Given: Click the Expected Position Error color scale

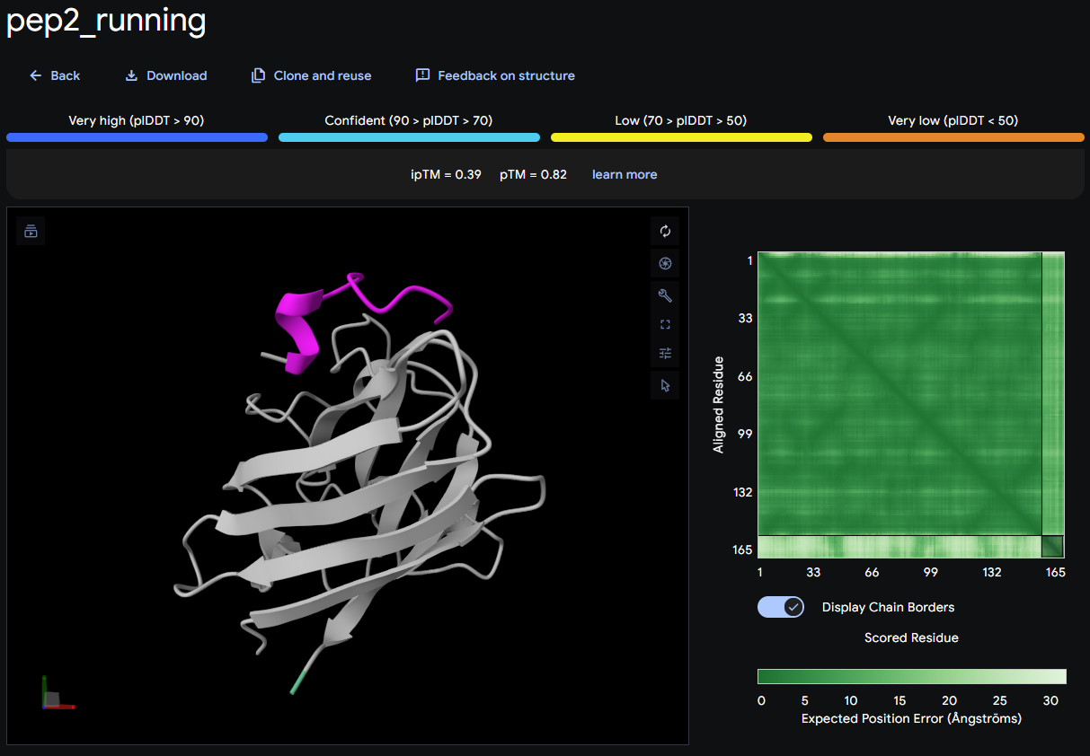Looking at the screenshot, I should 912,676.
